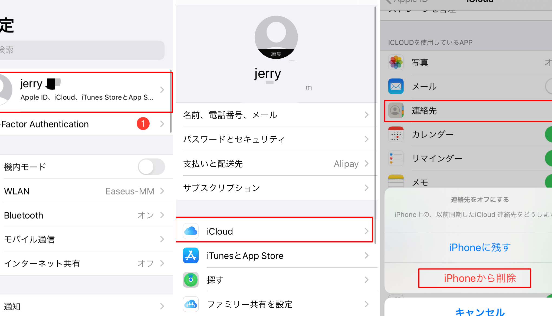Open 通知 settings row
Viewport: 552px width, 316px height.
coord(87,306)
